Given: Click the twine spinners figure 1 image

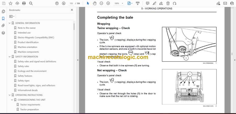Looking at the screenshot, I should [x=189, y=44].
